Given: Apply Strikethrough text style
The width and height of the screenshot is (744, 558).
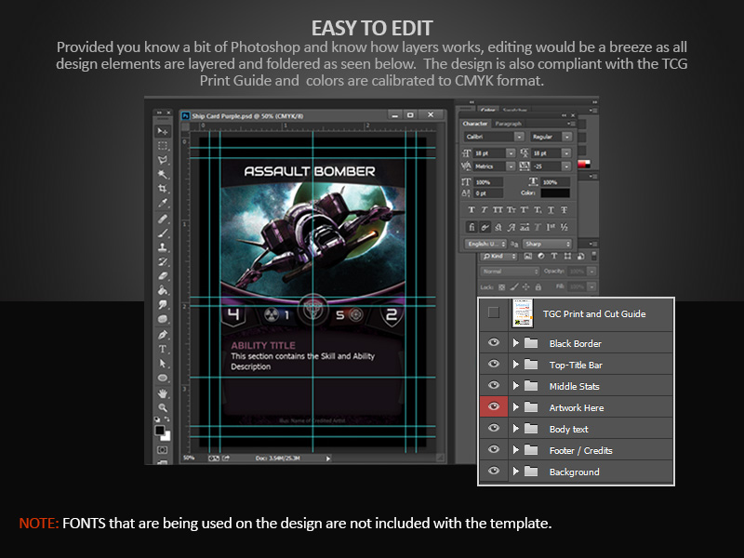Looking at the screenshot, I should 565,210.
